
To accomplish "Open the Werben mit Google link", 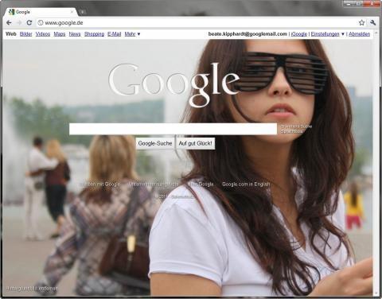I will click(100, 184).
